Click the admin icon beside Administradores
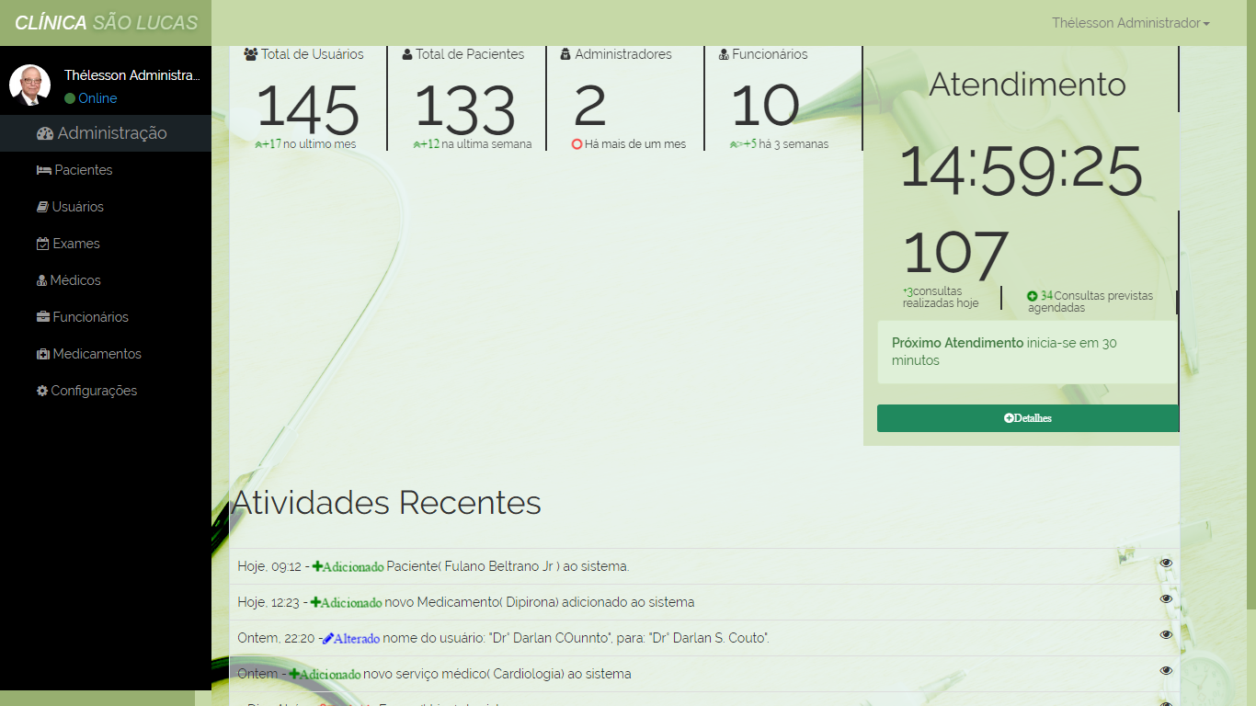Viewport: 1256px width, 706px height. point(565,54)
